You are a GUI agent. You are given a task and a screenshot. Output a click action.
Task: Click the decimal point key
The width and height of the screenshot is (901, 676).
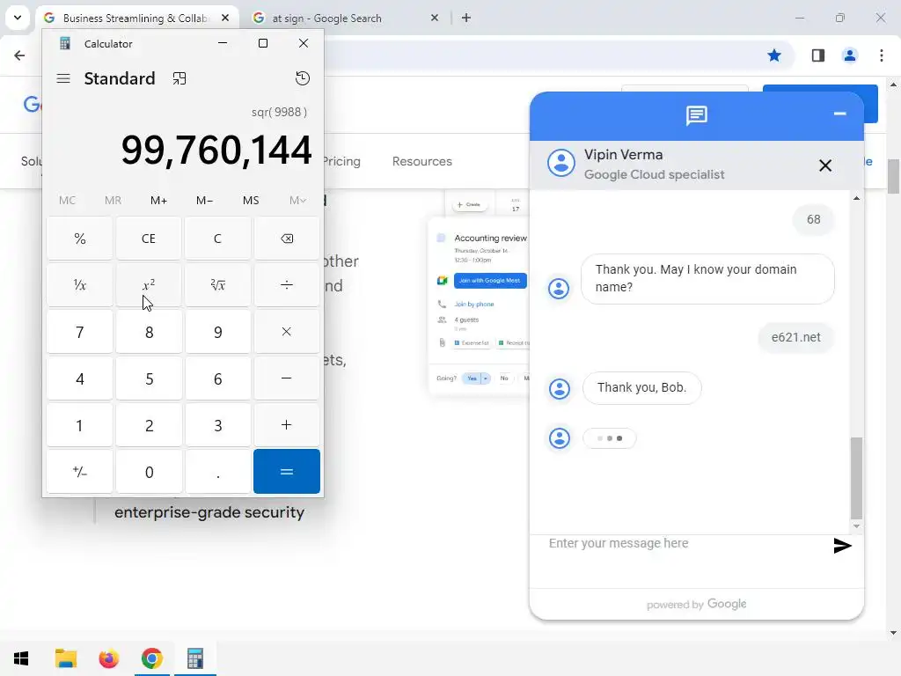click(218, 472)
